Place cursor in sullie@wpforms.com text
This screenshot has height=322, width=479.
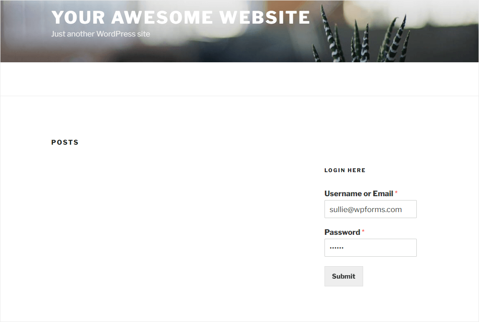coord(365,210)
